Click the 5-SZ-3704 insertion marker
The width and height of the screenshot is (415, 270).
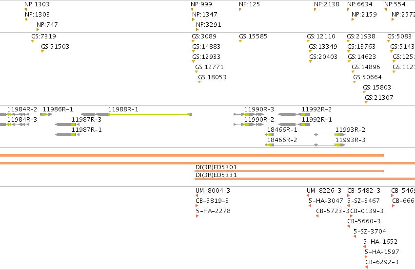(x=355, y=236)
